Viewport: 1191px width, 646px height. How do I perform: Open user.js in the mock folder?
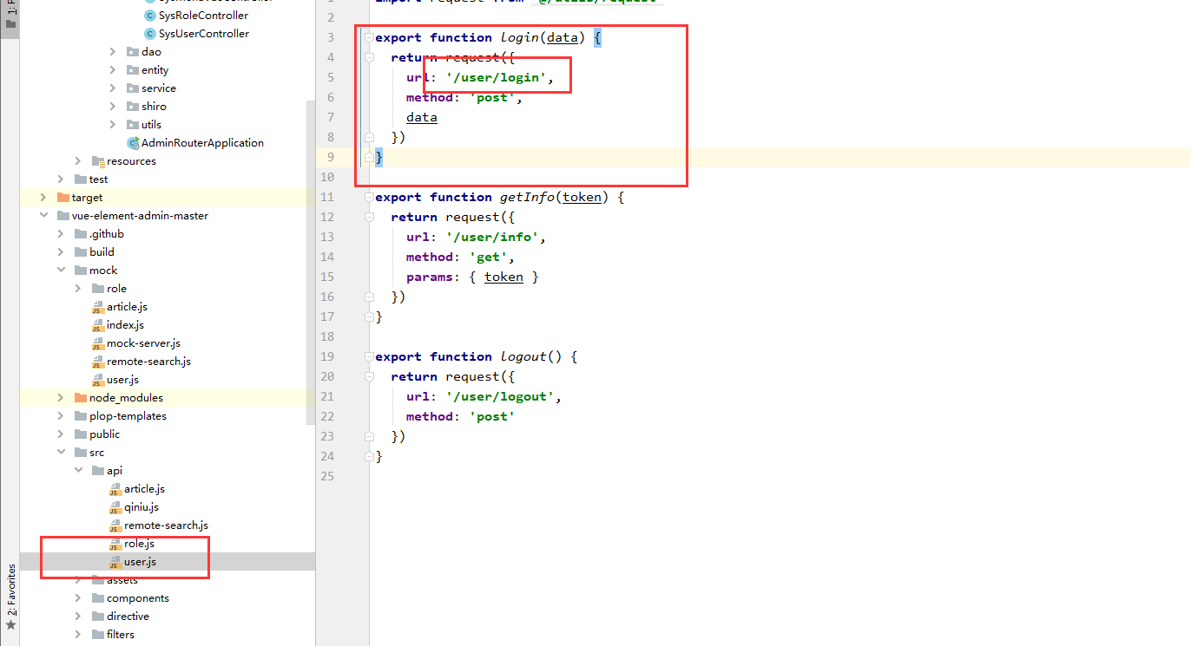(x=122, y=380)
